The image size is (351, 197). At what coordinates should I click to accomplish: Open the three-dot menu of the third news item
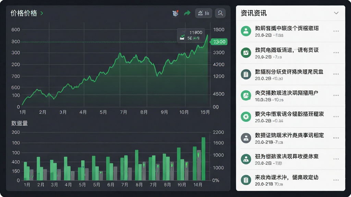point(336,74)
